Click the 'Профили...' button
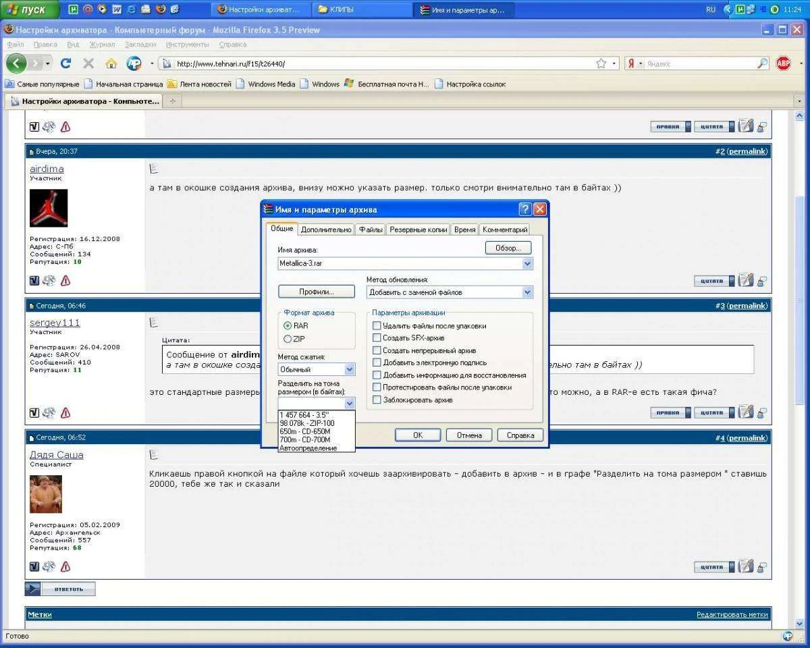This screenshot has height=648, width=810. (316, 292)
